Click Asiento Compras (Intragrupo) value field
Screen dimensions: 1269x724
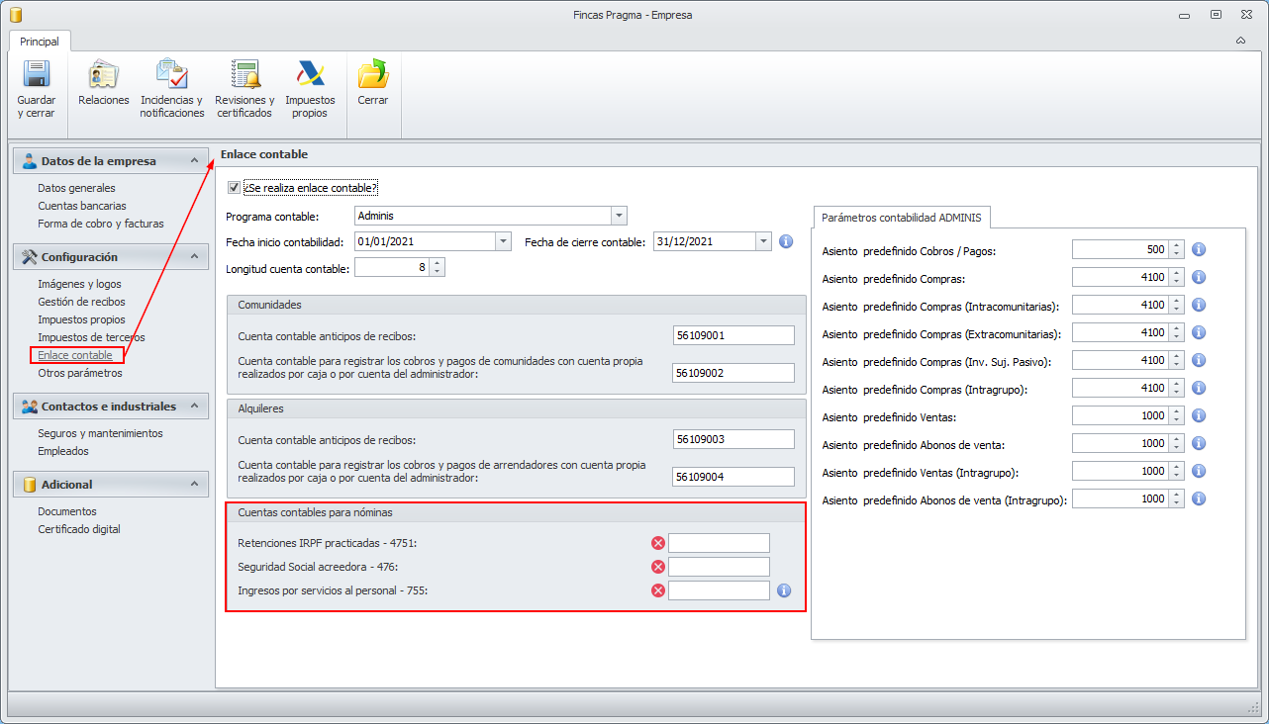click(1121, 388)
